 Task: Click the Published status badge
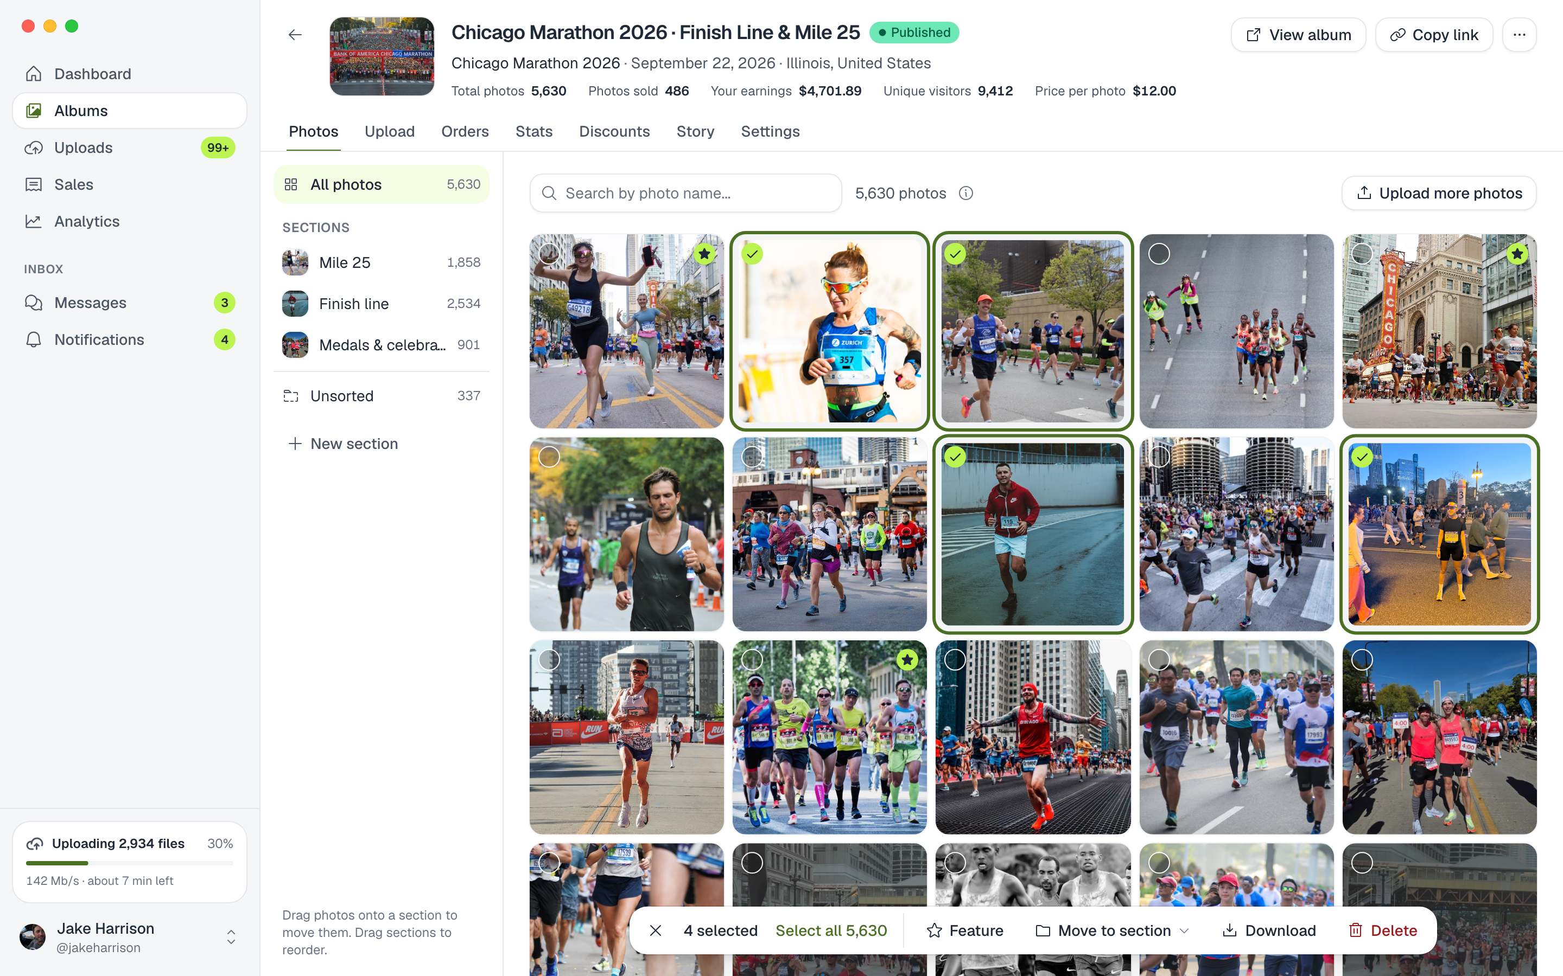914,33
